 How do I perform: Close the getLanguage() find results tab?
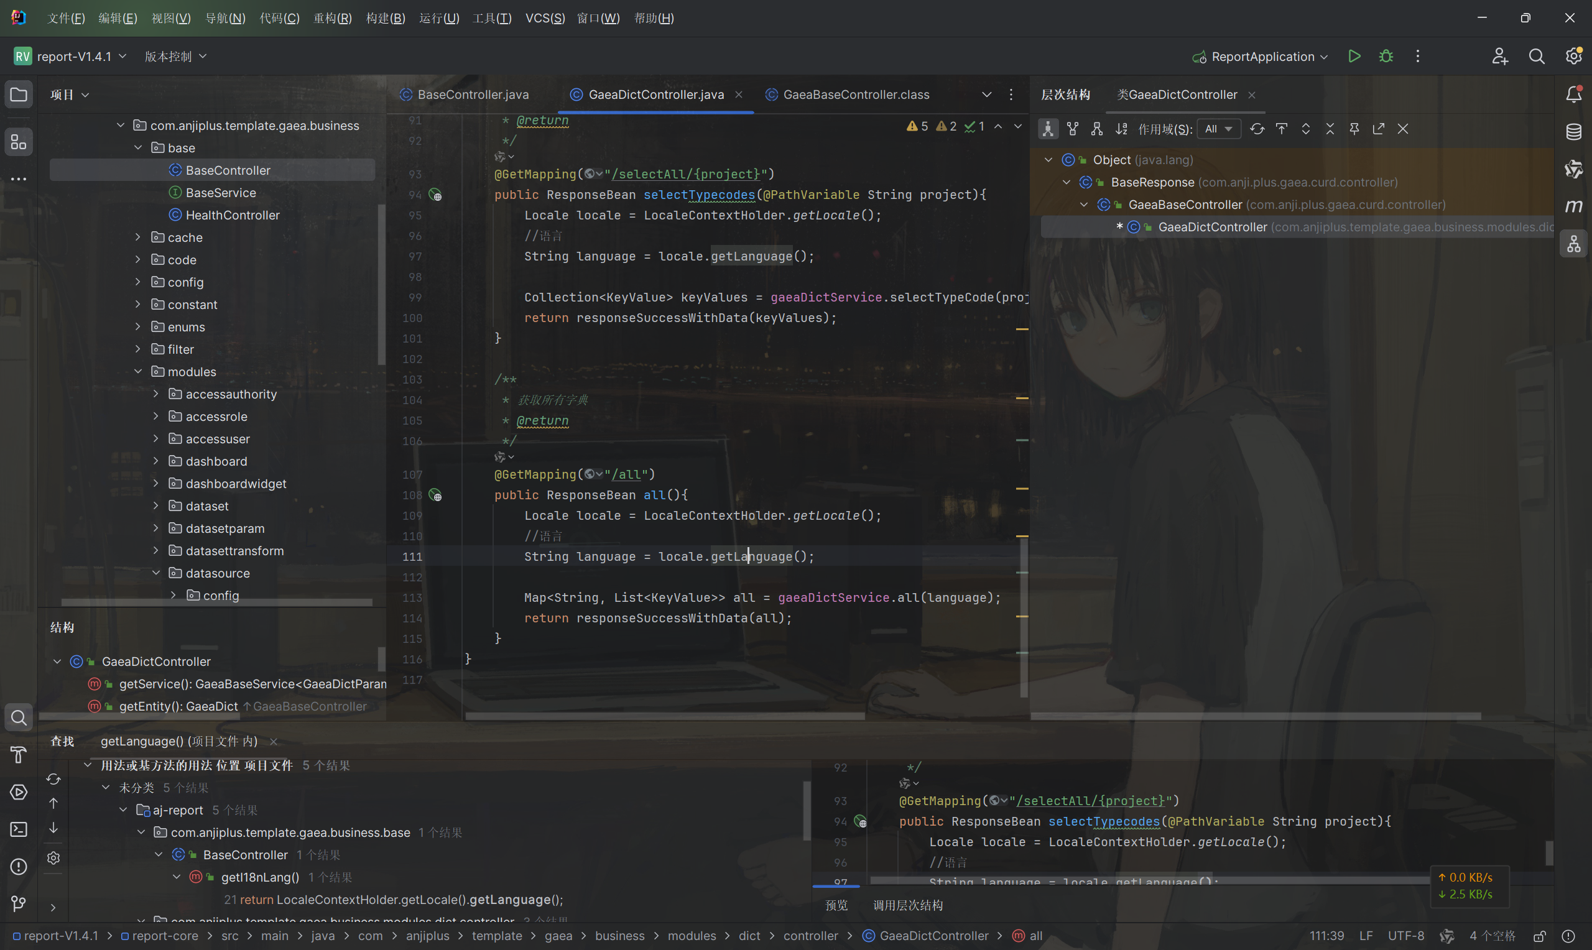coord(274,741)
